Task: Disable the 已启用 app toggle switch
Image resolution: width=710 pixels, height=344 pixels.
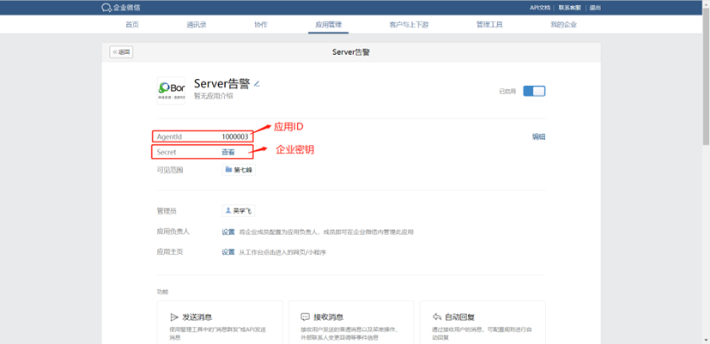Action: [x=533, y=91]
